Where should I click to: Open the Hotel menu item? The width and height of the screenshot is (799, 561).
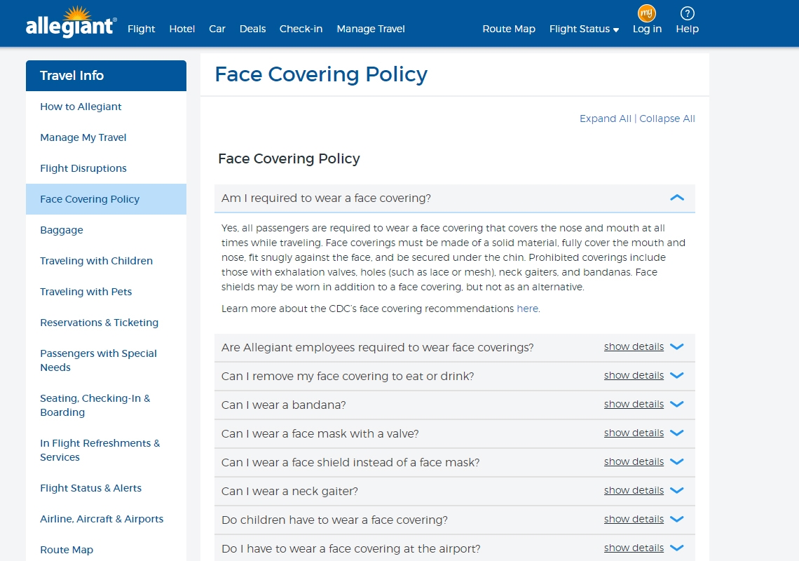(182, 29)
